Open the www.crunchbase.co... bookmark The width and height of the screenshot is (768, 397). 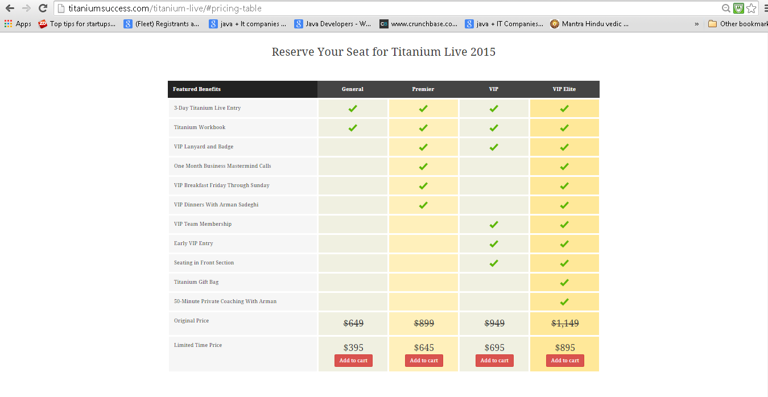pos(419,24)
